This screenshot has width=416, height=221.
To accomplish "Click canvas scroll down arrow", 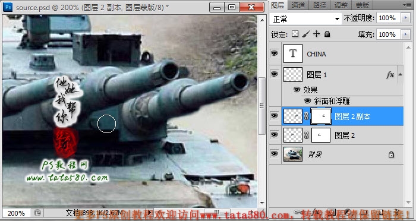I will click(x=261, y=203).
